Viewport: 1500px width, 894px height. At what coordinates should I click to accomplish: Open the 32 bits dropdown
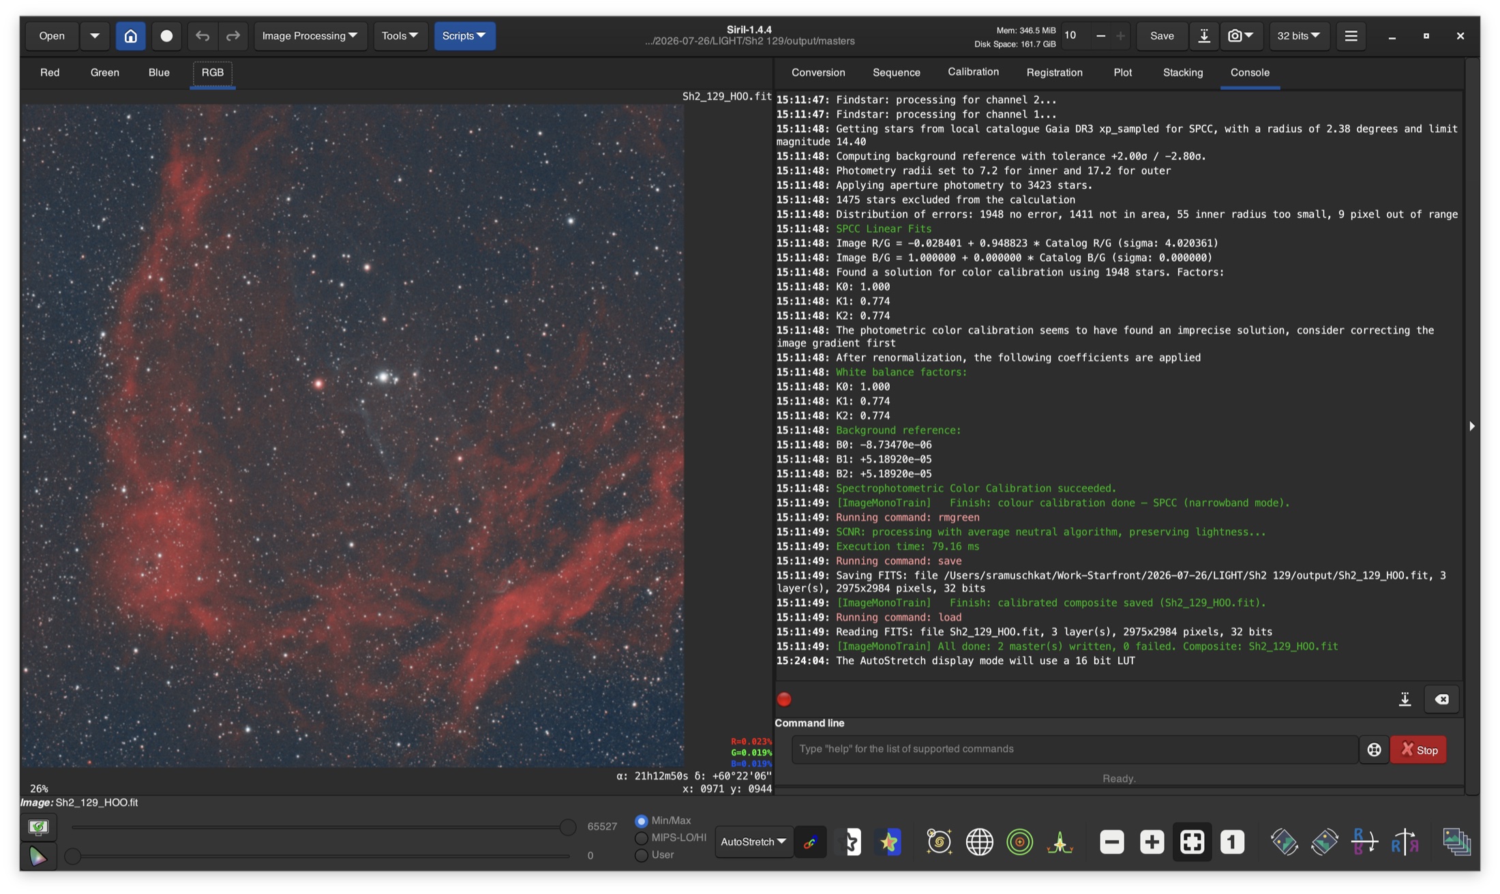(1298, 35)
